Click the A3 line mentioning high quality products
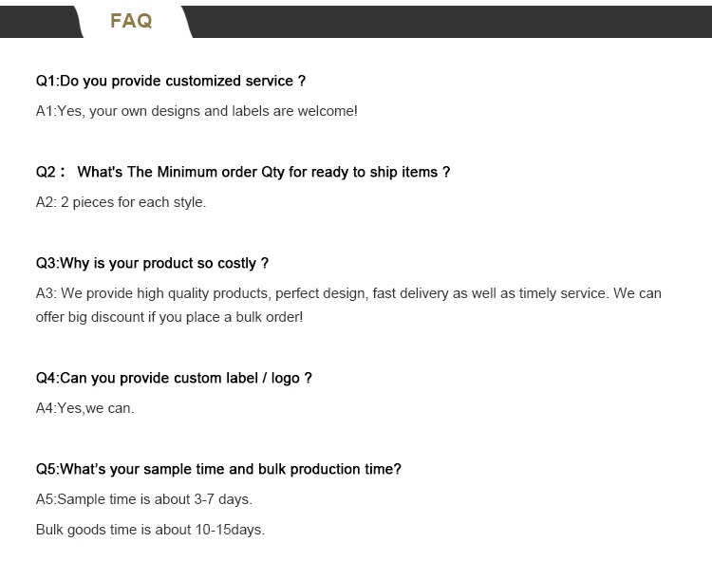 click(348, 293)
